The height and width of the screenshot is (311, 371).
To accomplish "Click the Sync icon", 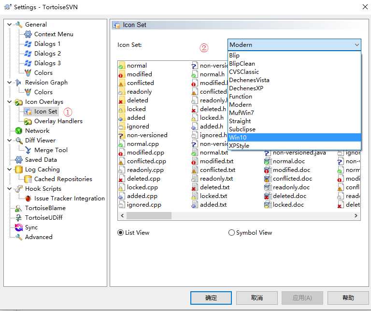I will point(19,227).
